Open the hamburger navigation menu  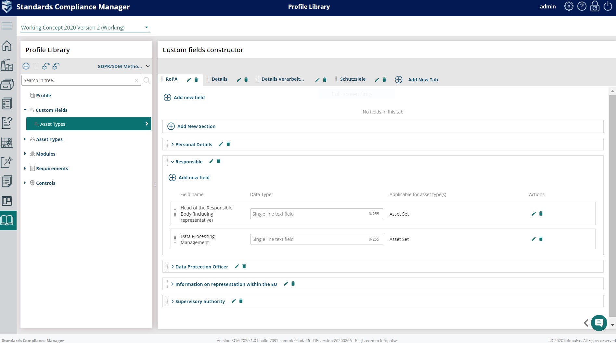click(x=7, y=26)
